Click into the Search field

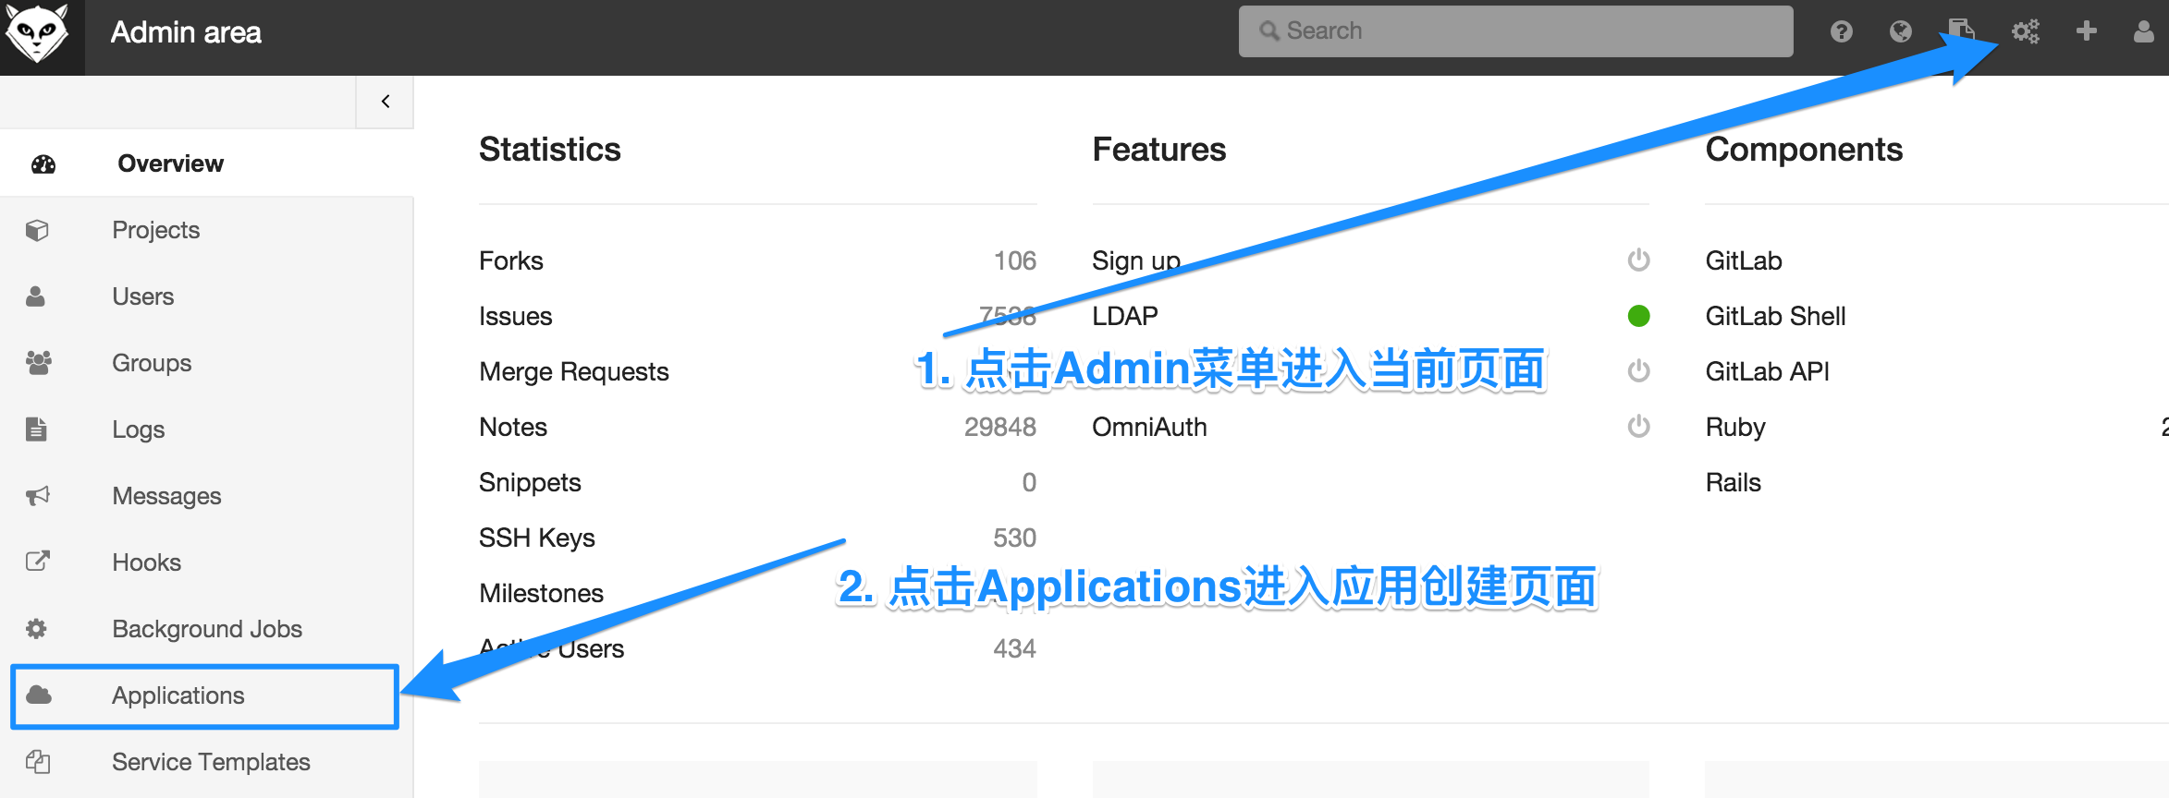1516,31
